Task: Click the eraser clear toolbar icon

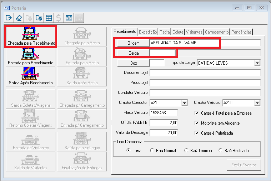Action: pos(19,18)
